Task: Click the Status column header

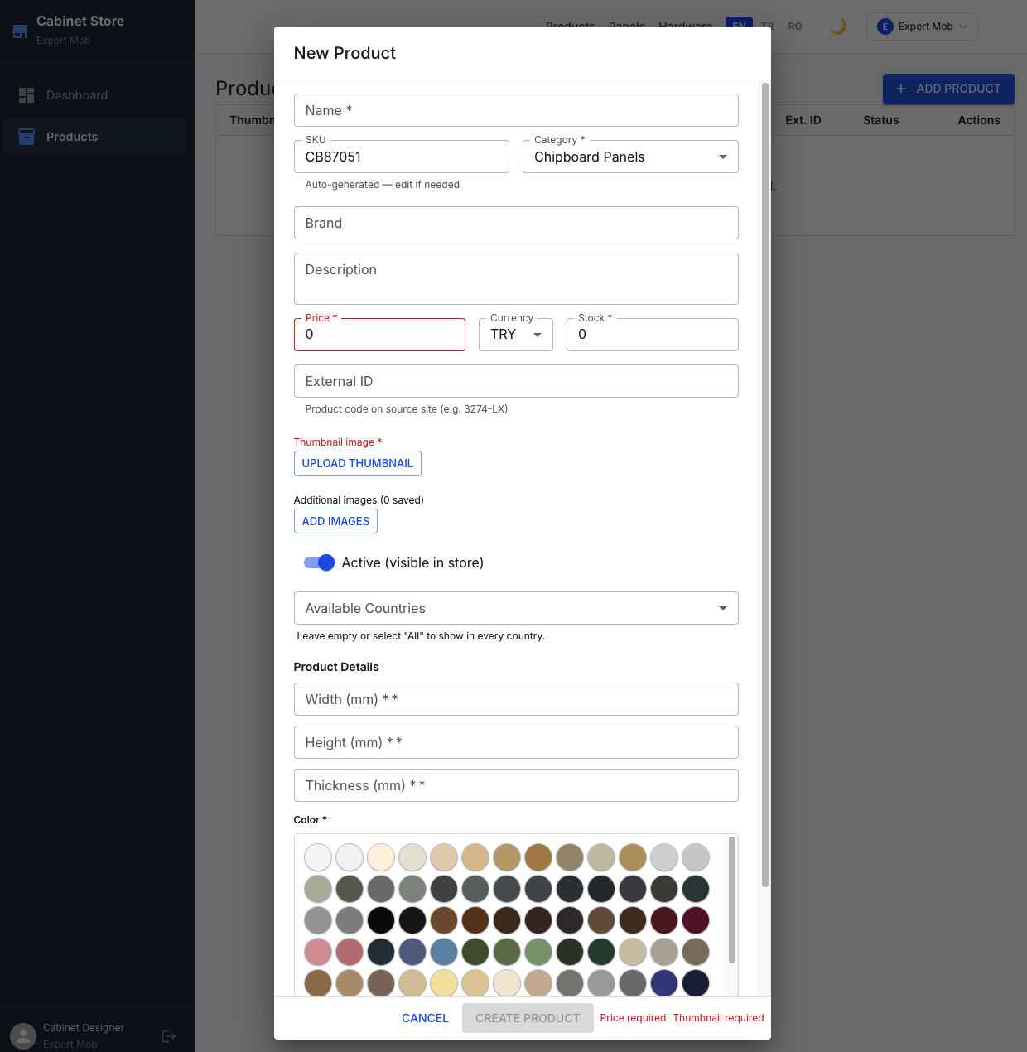Action: click(880, 120)
